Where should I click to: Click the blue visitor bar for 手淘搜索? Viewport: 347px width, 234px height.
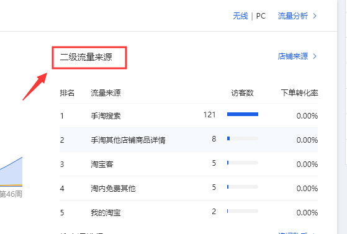click(x=243, y=114)
